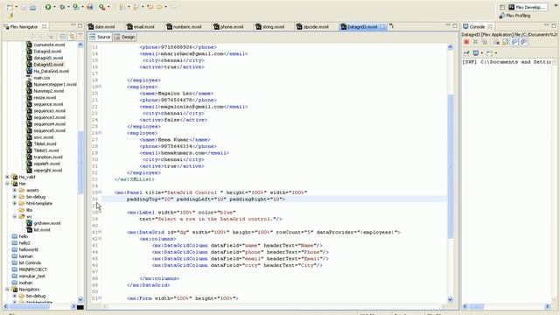Expand the assets folder under Har
The width and height of the screenshot is (560, 315).
(x=15, y=190)
